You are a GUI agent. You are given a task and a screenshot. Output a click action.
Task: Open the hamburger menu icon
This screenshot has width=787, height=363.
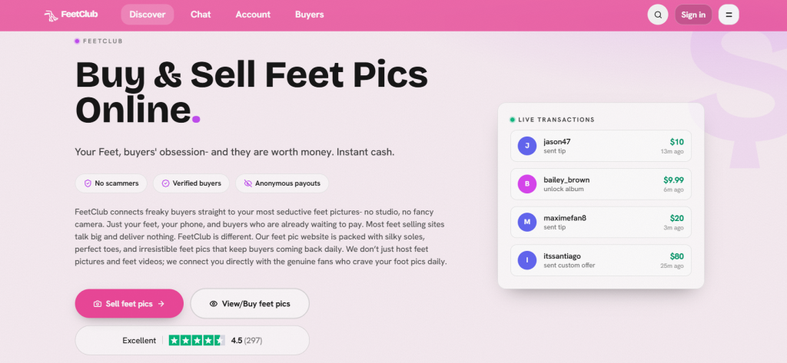729,15
